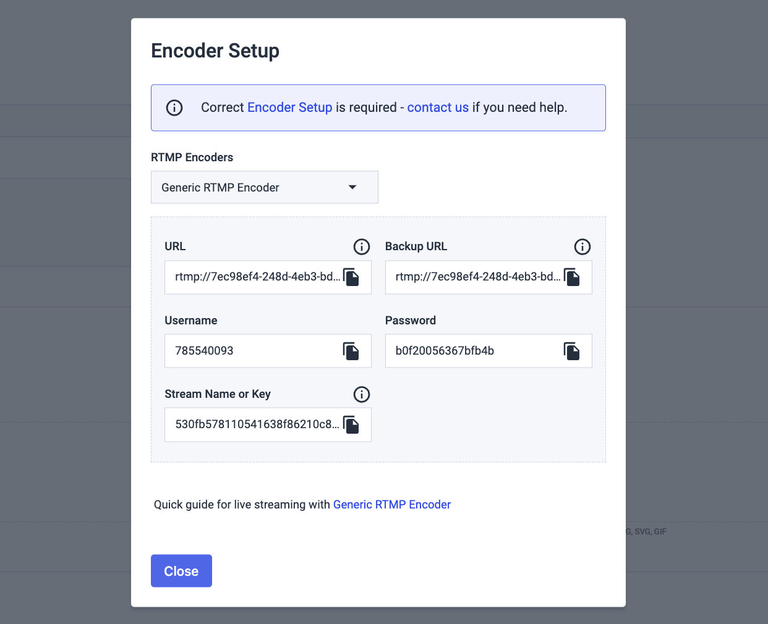
Task: Show info about the Backup URL
Action: click(x=582, y=247)
